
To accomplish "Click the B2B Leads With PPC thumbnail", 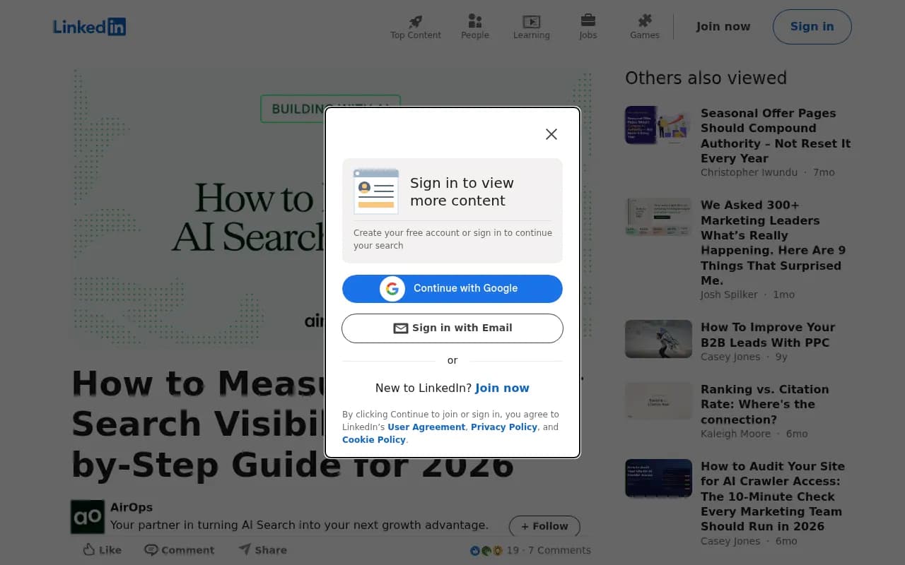I will [658, 339].
